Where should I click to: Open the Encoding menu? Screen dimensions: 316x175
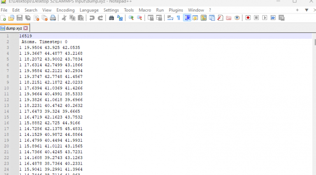(65, 10)
